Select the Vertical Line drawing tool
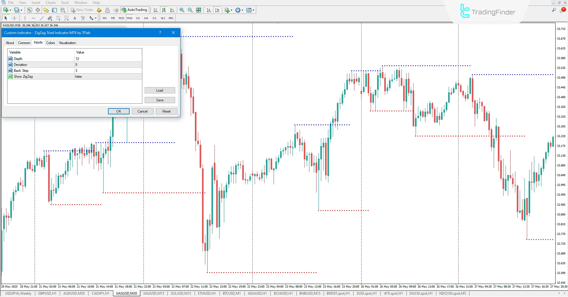This screenshot has width=568, height=297. pos(25,18)
